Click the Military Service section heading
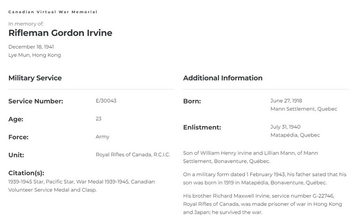The width and height of the screenshot is (354, 219). coord(35,78)
